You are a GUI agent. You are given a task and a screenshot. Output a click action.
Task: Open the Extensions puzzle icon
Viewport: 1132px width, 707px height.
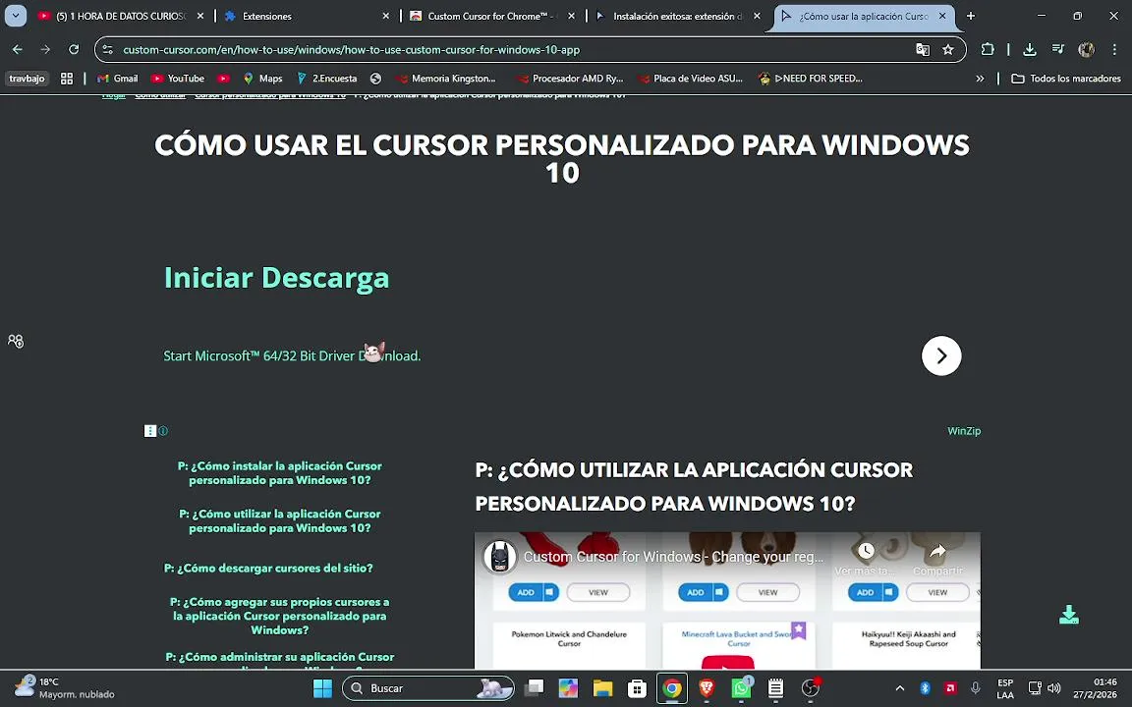tap(988, 49)
